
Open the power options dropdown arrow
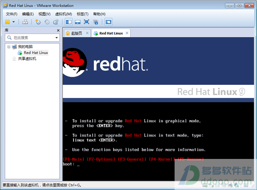tap(14, 22)
